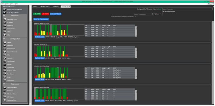This screenshot has height=106, width=215.
Task: Open the Crosspoint Map diagnostic
Action: (x=12, y=88)
